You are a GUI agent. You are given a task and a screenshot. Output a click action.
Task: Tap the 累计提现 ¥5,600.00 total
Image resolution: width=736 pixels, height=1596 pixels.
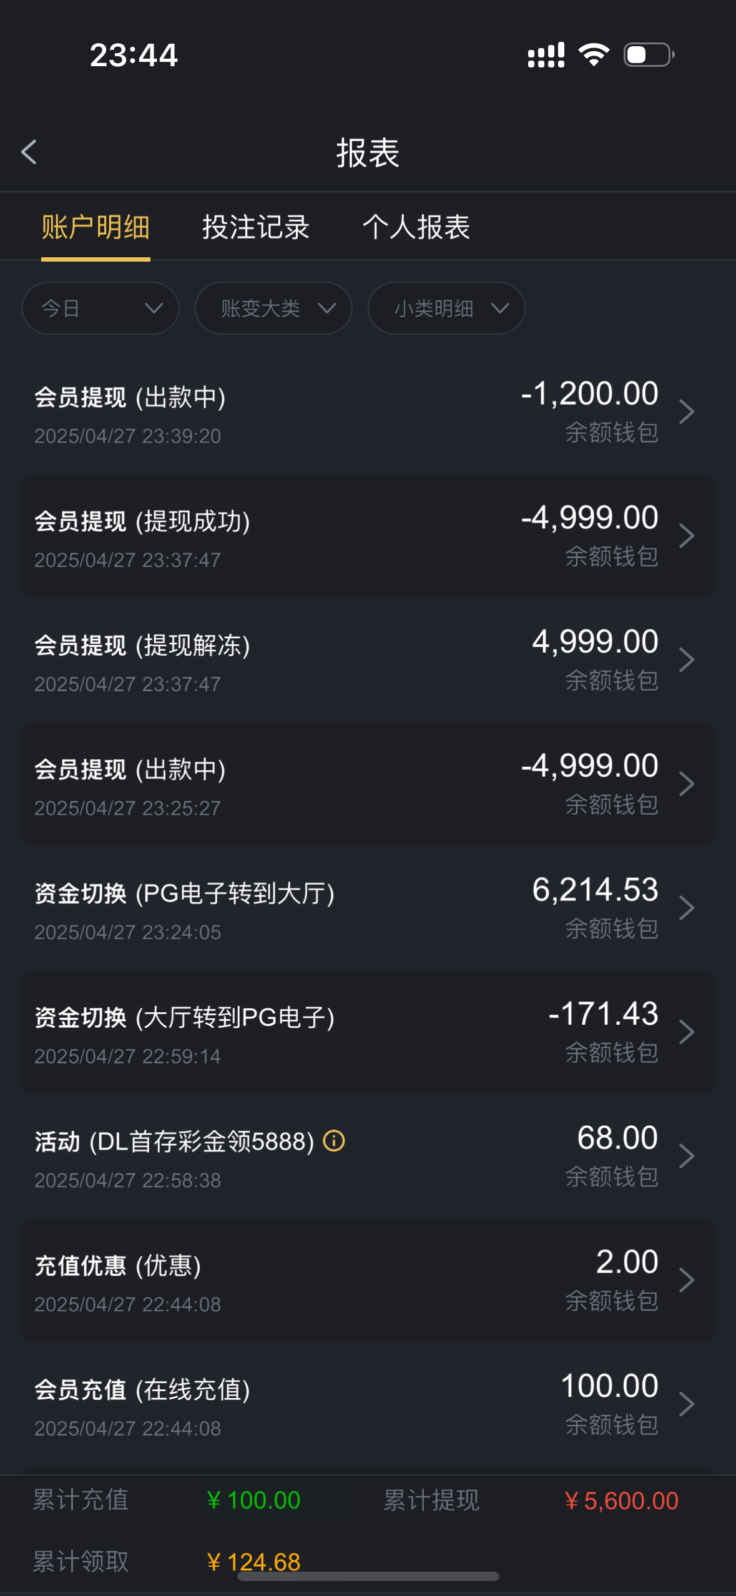621,1500
